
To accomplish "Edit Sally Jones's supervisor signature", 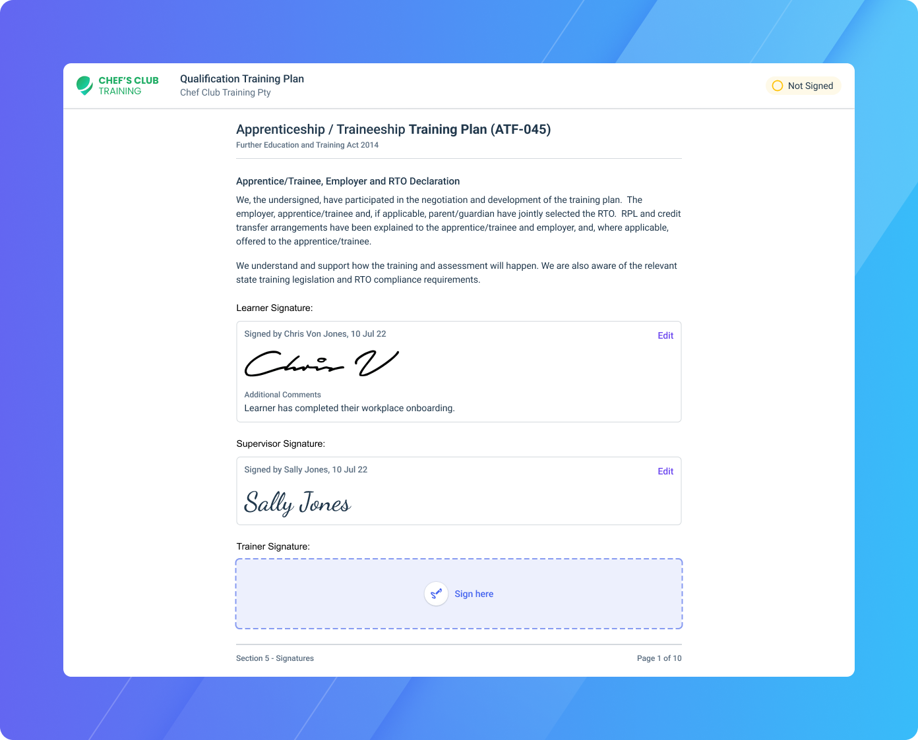I will click(665, 471).
